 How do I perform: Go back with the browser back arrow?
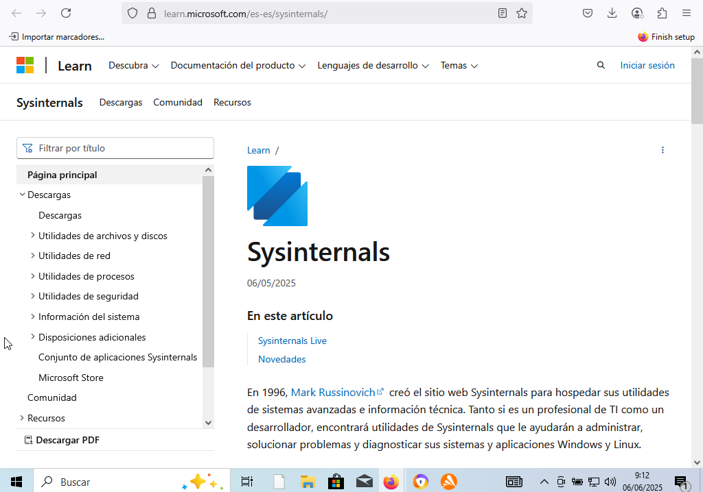click(x=16, y=14)
